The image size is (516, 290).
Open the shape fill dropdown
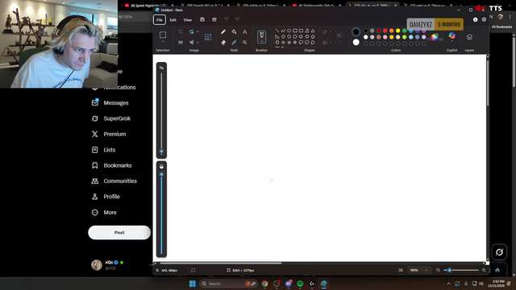click(331, 43)
